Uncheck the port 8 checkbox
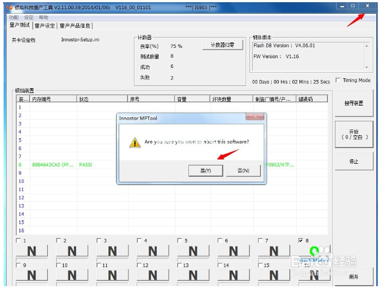This screenshot has width=385, height=290. click(x=301, y=240)
